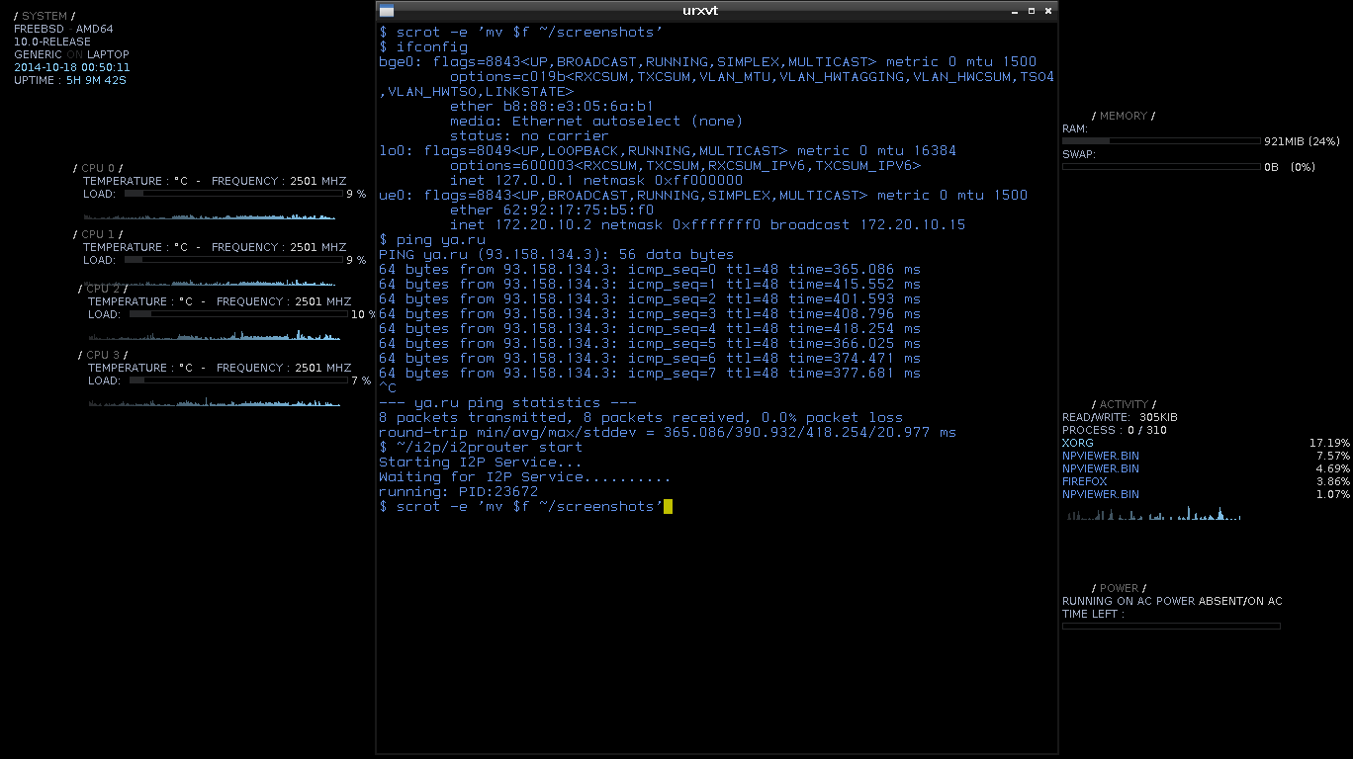
Task: Click the 'PROCESS : 0 / 310' text
Action: [1115, 431]
